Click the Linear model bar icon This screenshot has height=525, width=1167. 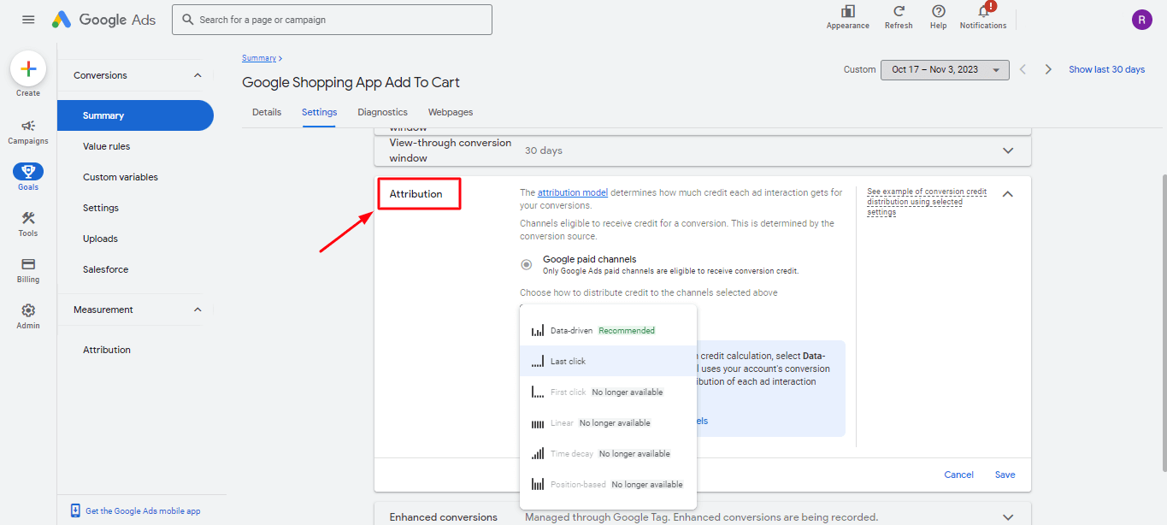coord(538,422)
